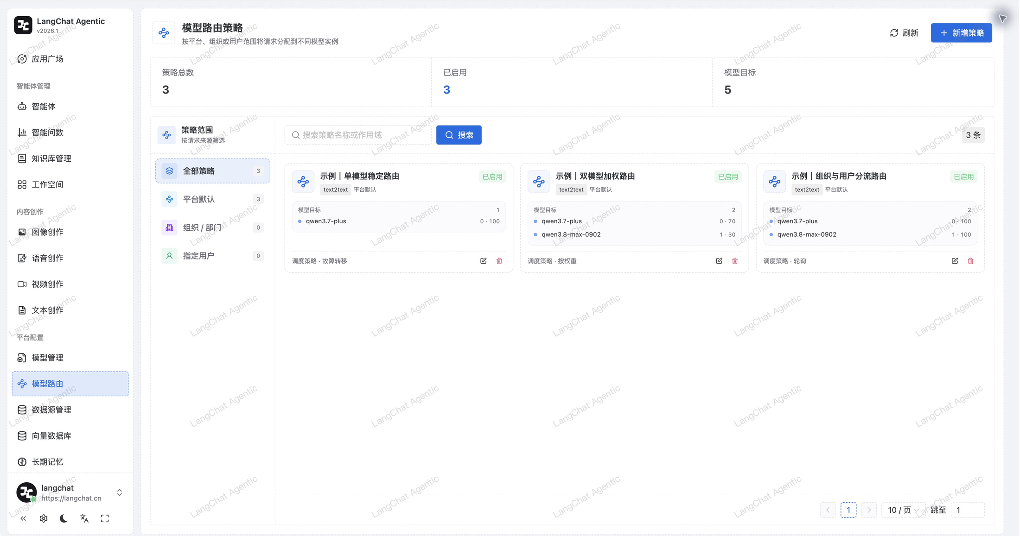Screen dimensions: 1020x536
Task: Open 长期记忆 in sidebar
Action: click(x=70, y=462)
